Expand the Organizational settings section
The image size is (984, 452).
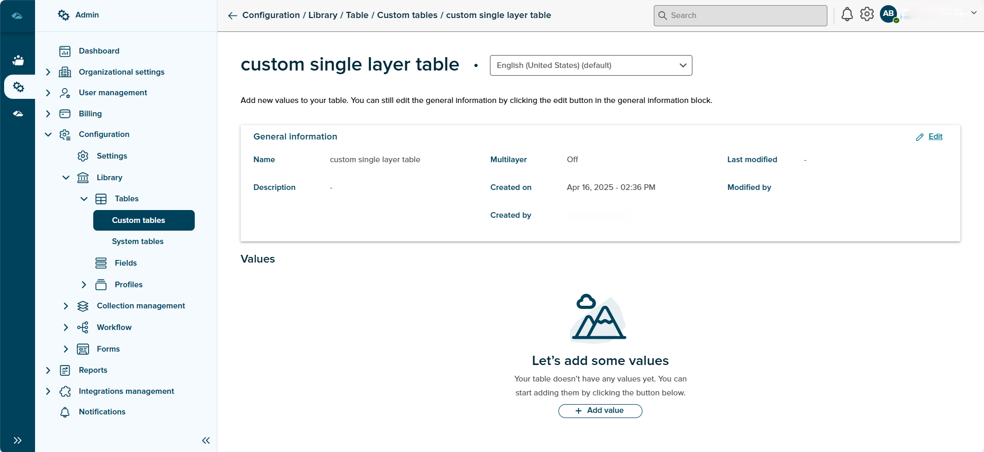tap(48, 72)
